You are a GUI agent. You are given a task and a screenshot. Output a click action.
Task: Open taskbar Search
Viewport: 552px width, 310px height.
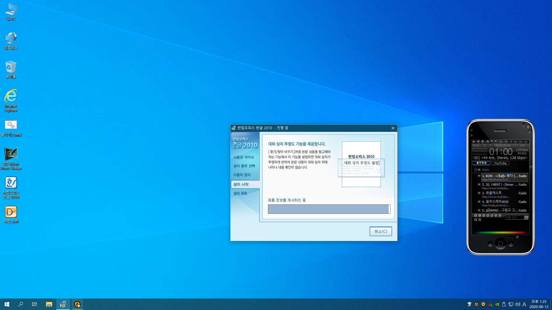click(21, 304)
